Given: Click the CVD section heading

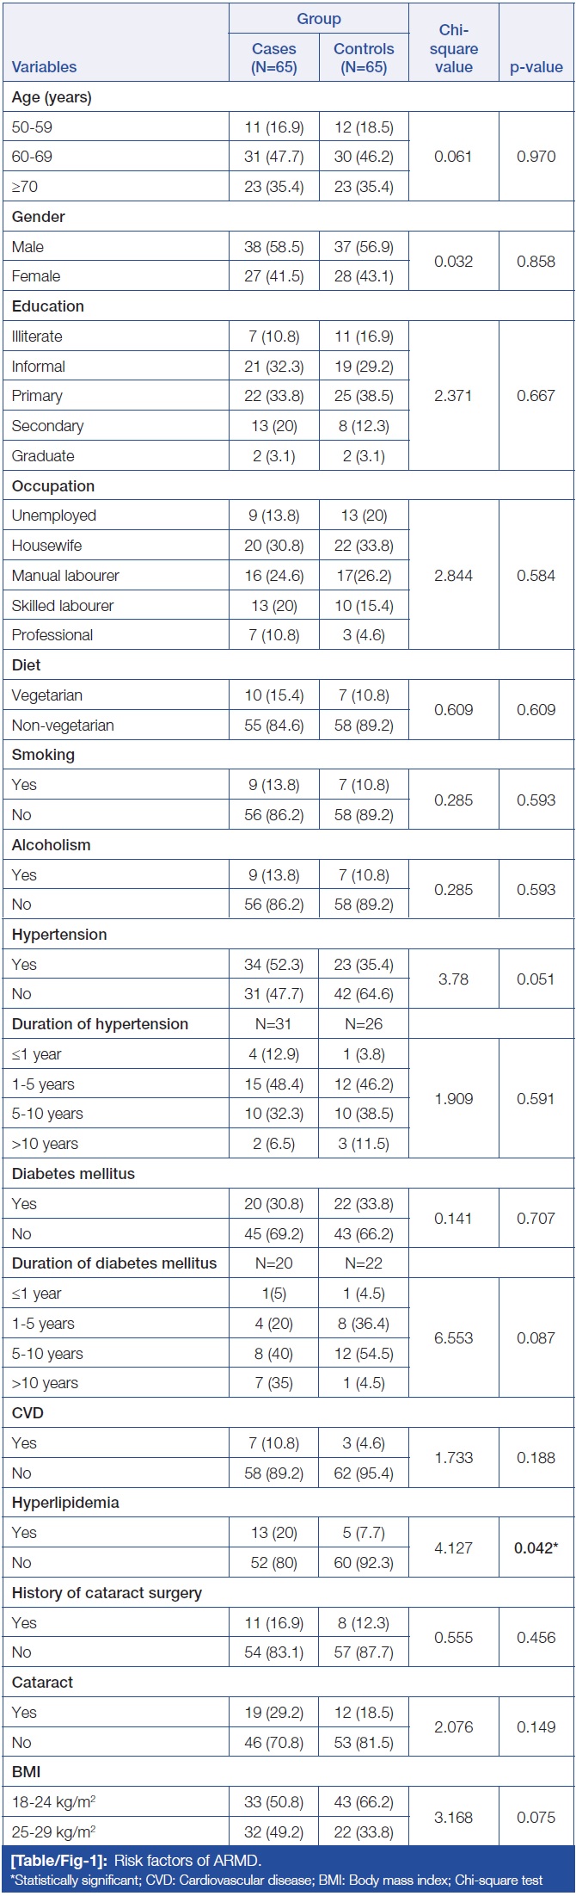Looking at the screenshot, I should tap(28, 1413).
